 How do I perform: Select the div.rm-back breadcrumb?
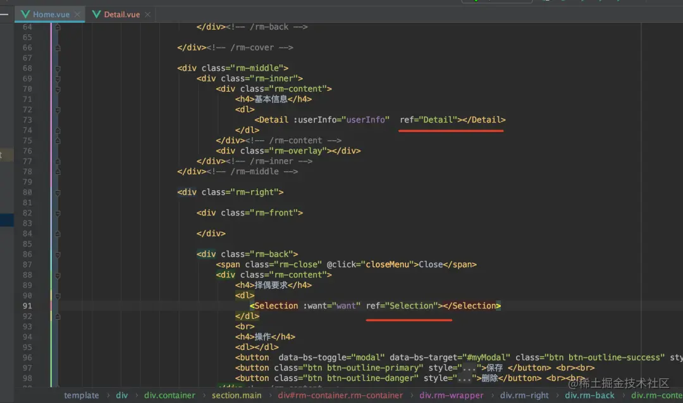tap(589, 395)
